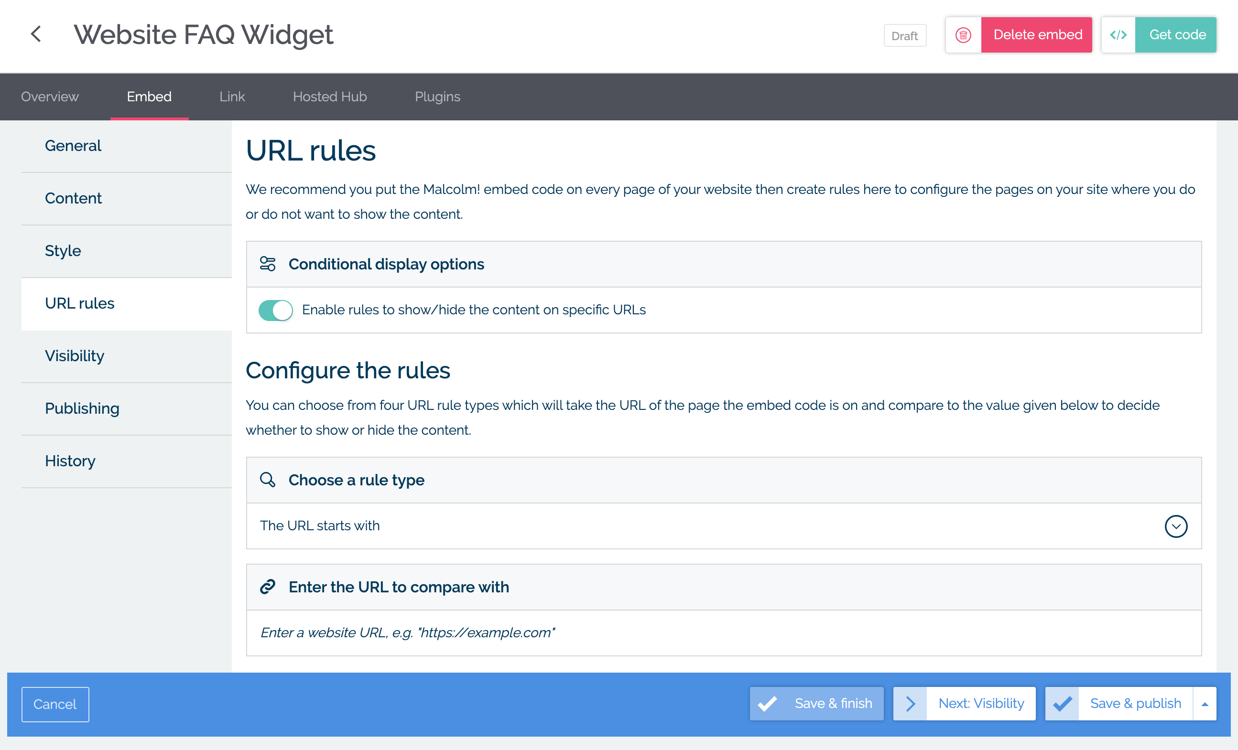This screenshot has height=750, width=1238.
Task: Click the 'Conditional display options' heading
Action: point(386,264)
